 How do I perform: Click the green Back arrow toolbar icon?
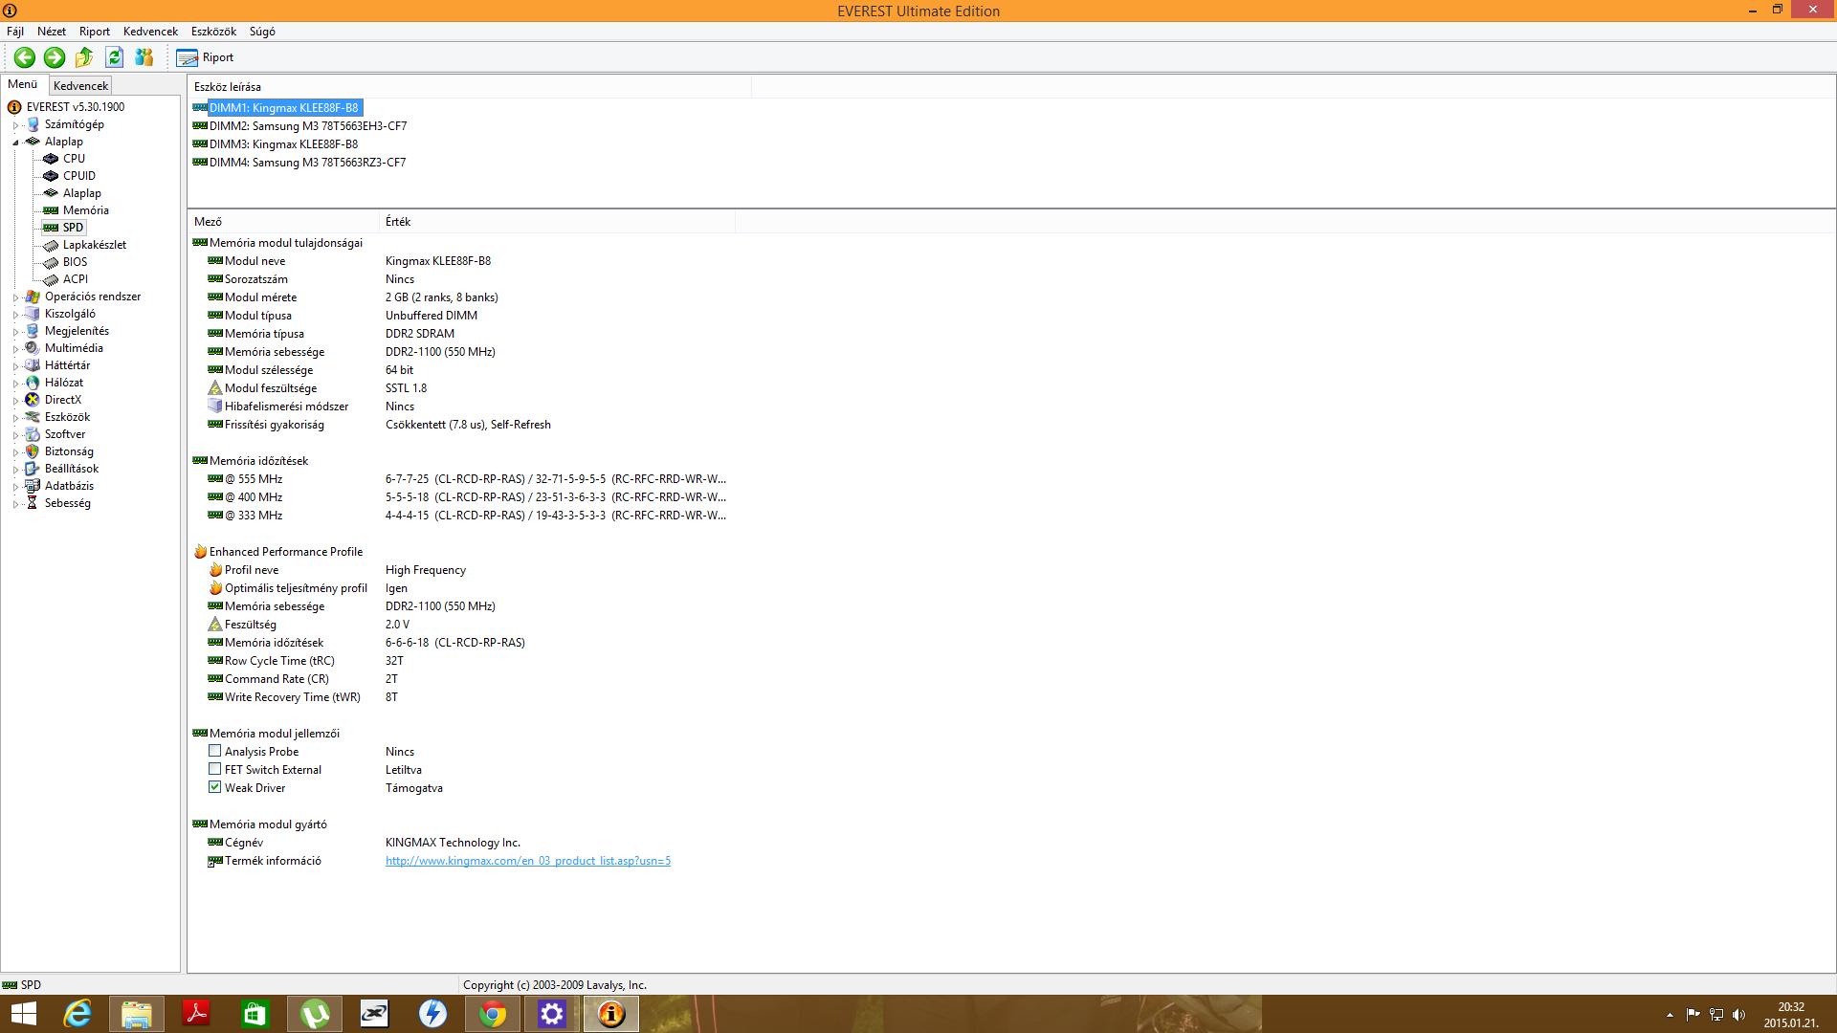25,57
